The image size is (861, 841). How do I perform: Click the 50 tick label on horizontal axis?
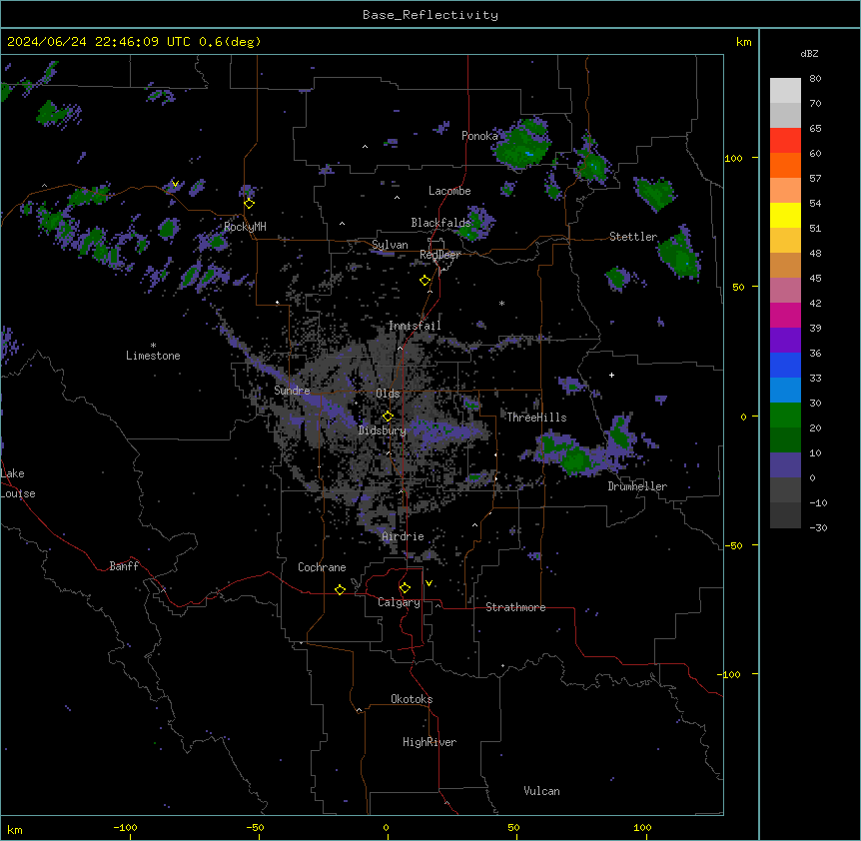[513, 827]
